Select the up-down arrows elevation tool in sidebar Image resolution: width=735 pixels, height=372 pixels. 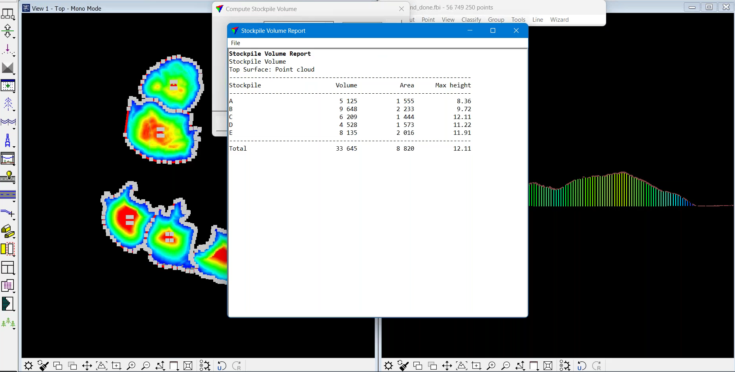tap(8, 32)
